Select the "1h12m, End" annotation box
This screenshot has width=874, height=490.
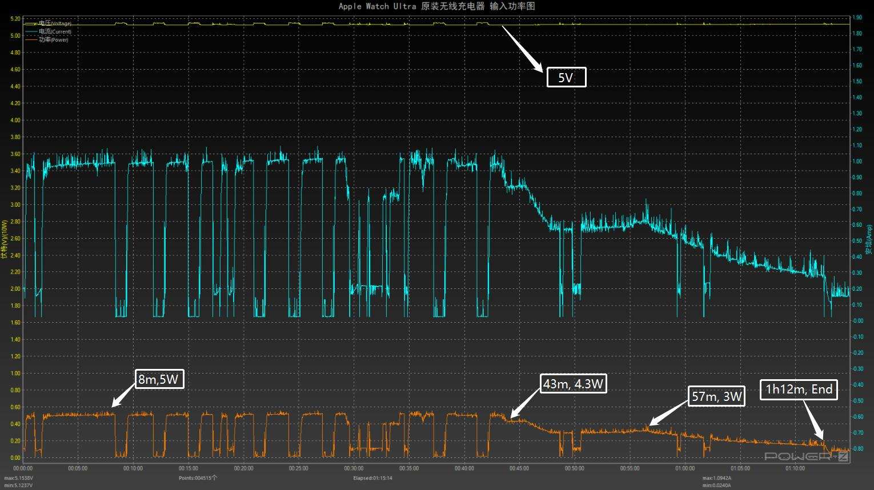click(799, 389)
